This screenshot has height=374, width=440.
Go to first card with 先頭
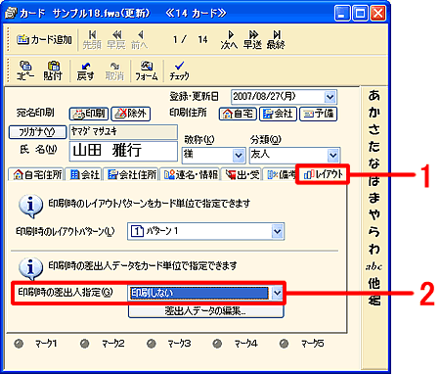tap(92, 40)
